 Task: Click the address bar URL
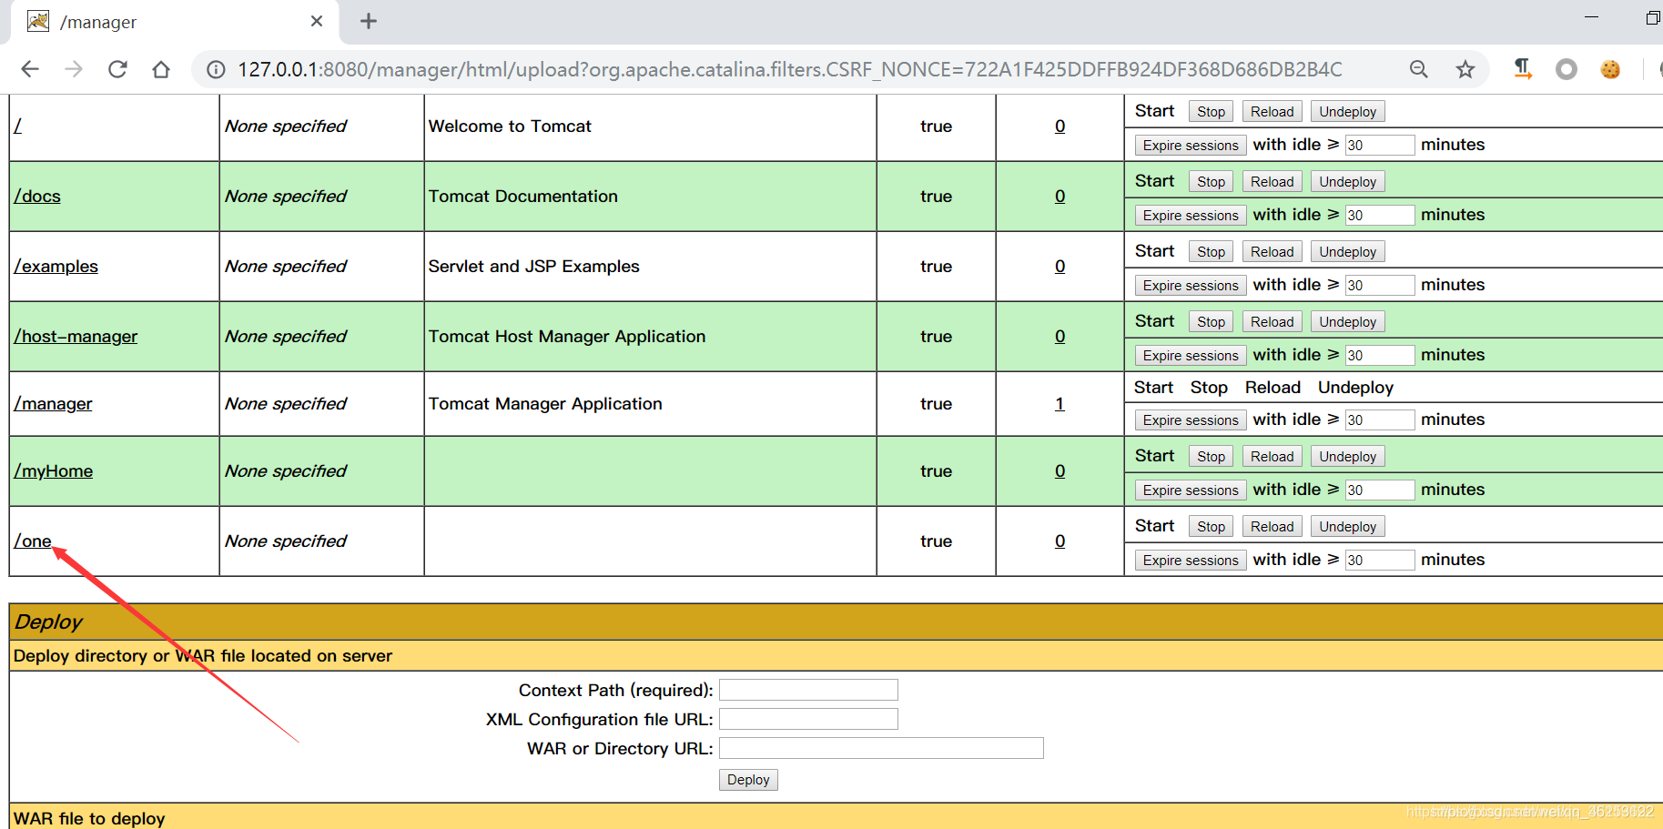790,69
